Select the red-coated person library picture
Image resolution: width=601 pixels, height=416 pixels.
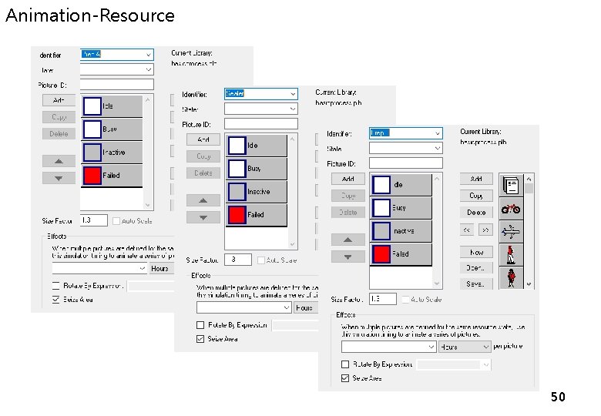point(511,277)
